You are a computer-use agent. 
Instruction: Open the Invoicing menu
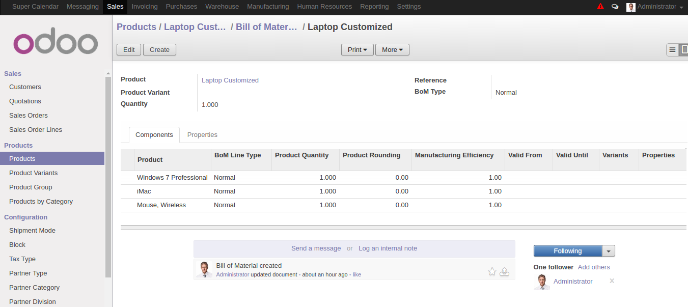pos(145,7)
